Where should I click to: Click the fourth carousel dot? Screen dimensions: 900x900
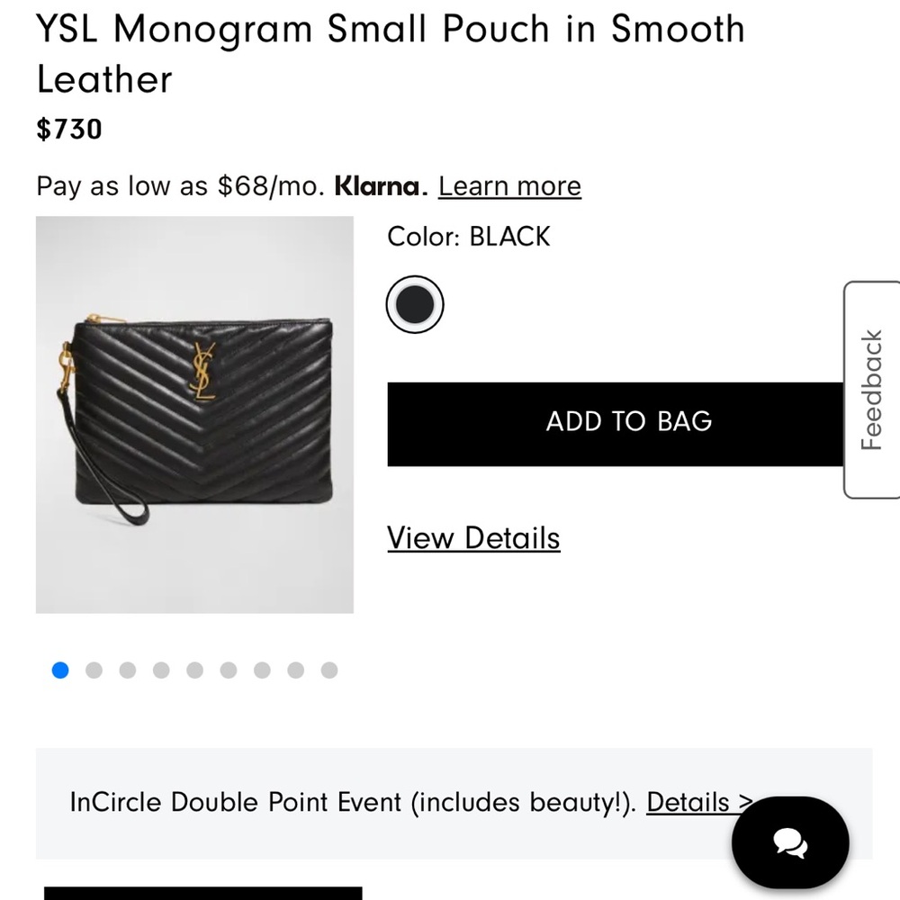161,670
